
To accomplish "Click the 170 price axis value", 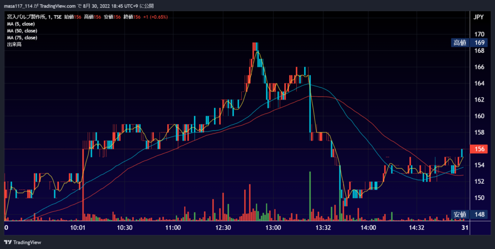I will click(x=479, y=34).
